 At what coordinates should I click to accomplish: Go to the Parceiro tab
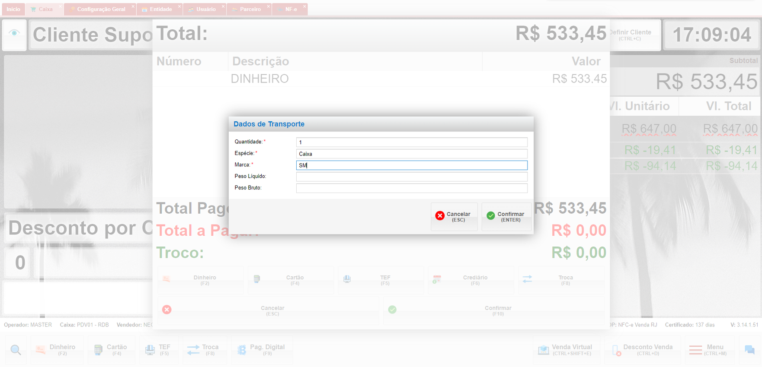pyautogui.click(x=250, y=9)
